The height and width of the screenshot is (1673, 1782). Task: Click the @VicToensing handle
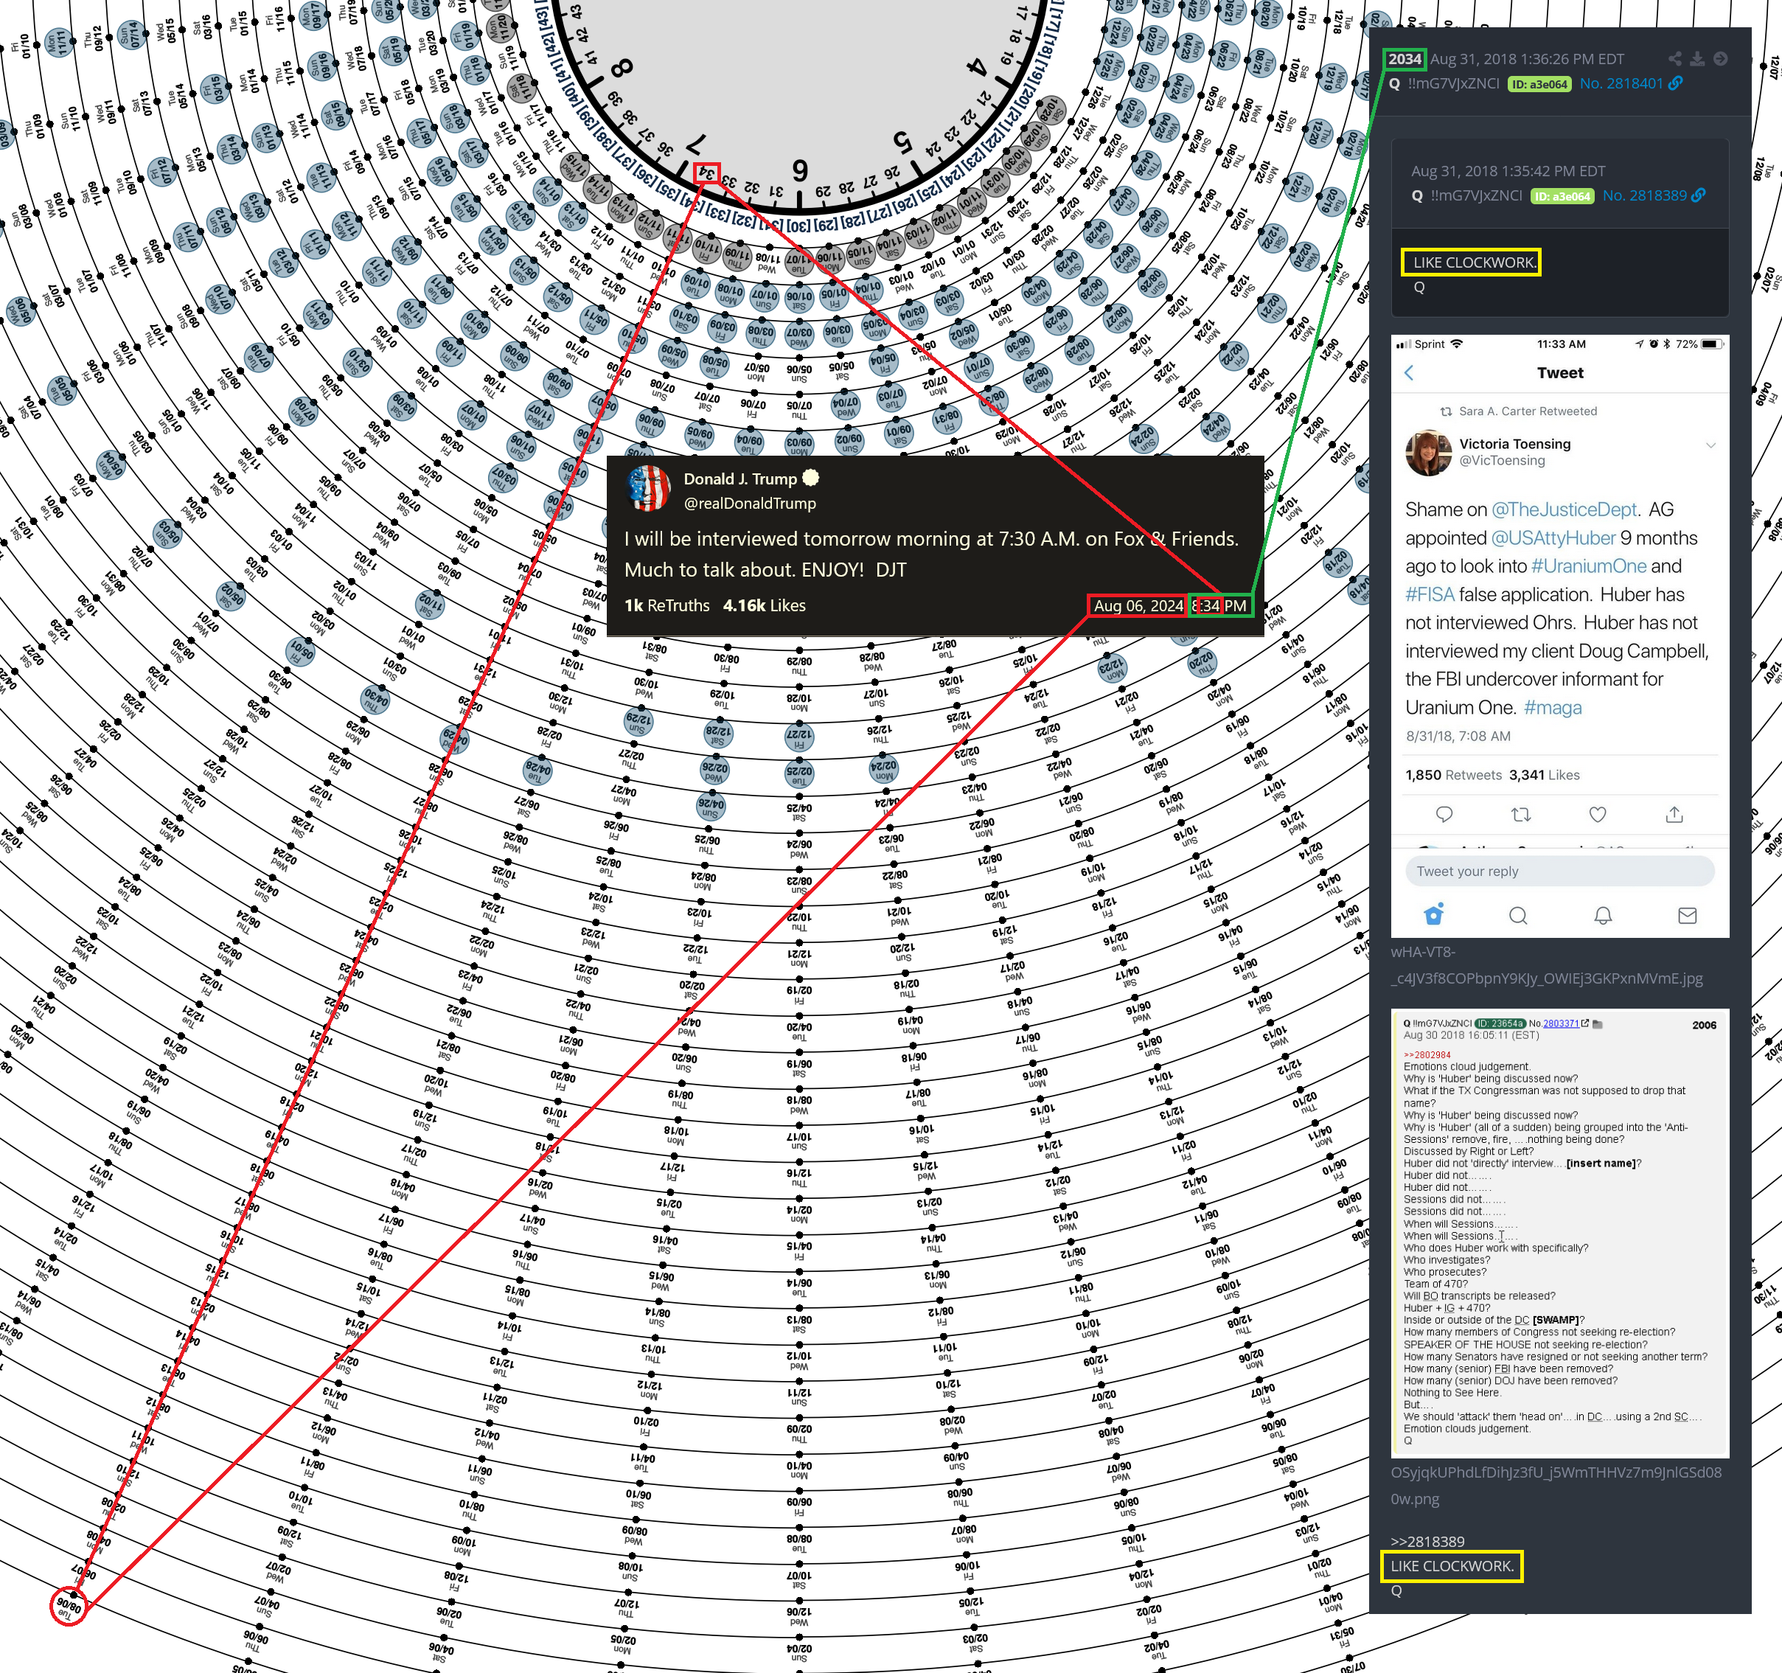pos(1501,460)
